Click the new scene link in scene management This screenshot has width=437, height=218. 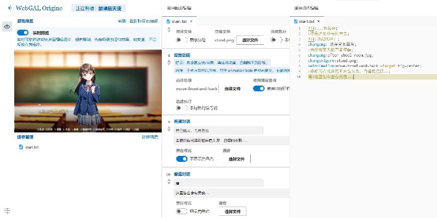tap(149, 137)
